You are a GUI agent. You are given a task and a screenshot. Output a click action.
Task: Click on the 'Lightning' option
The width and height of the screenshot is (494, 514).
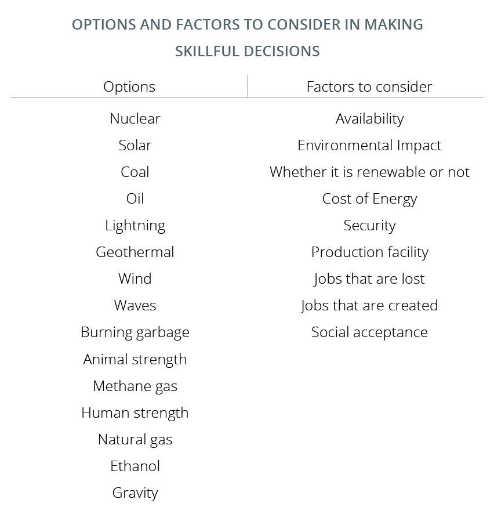pyautogui.click(x=135, y=226)
